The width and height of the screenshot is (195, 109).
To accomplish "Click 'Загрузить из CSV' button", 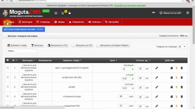I will coord(83,45).
